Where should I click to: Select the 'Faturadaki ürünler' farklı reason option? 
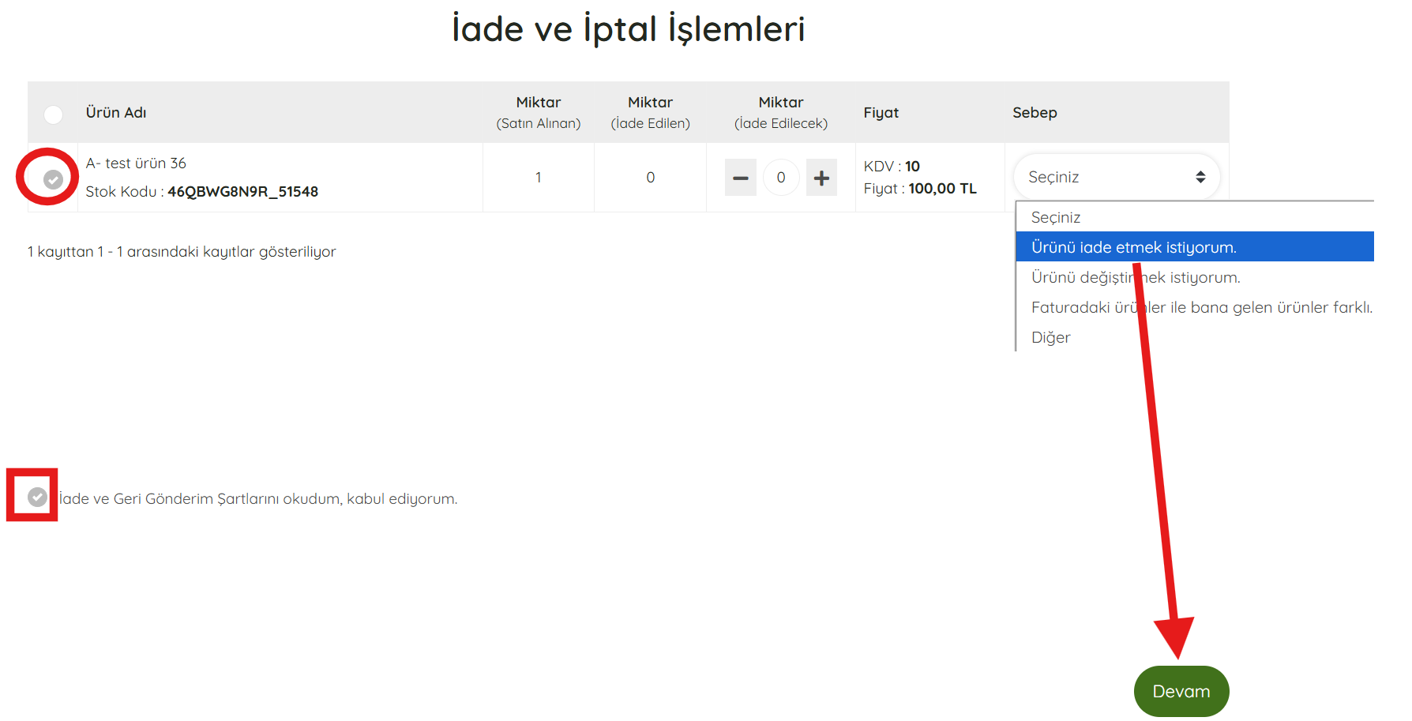click(1200, 307)
